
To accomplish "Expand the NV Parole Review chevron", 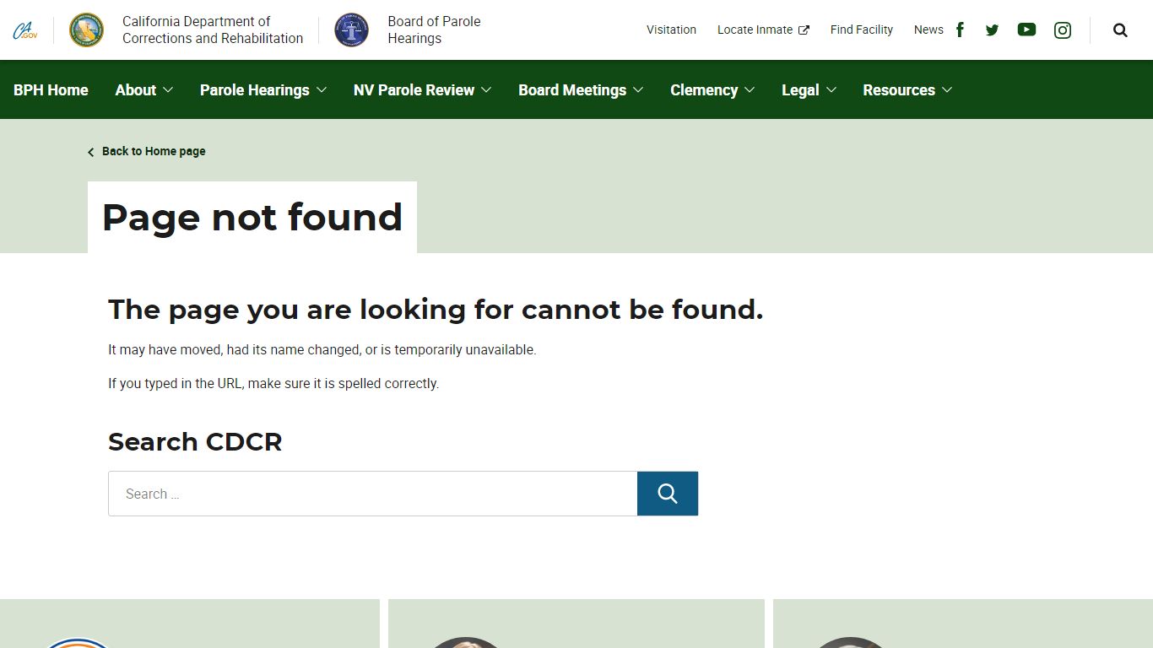I will coord(486,89).
